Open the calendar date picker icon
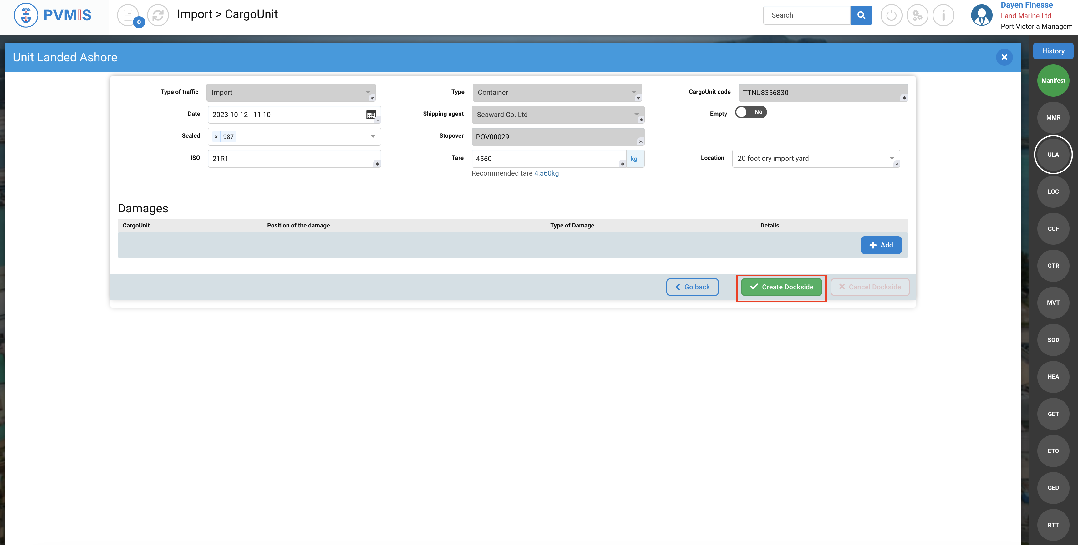 pyautogui.click(x=370, y=114)
